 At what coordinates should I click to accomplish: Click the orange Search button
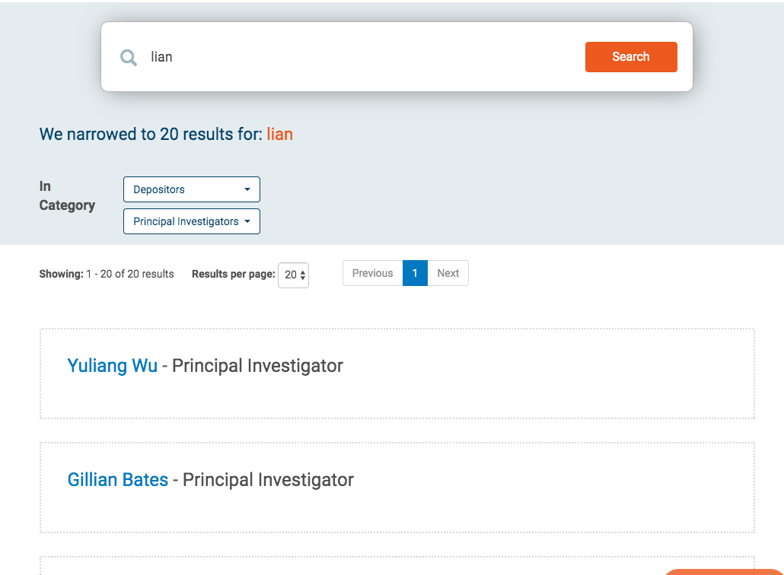[631, 57]
